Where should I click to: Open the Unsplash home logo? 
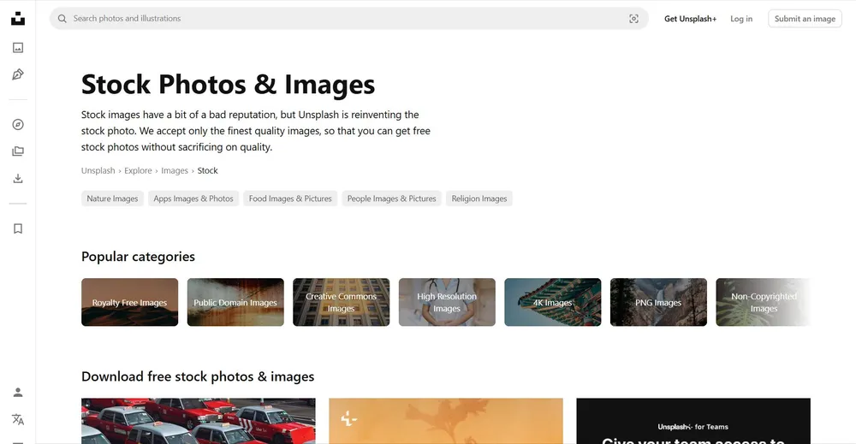pos(18,19)
